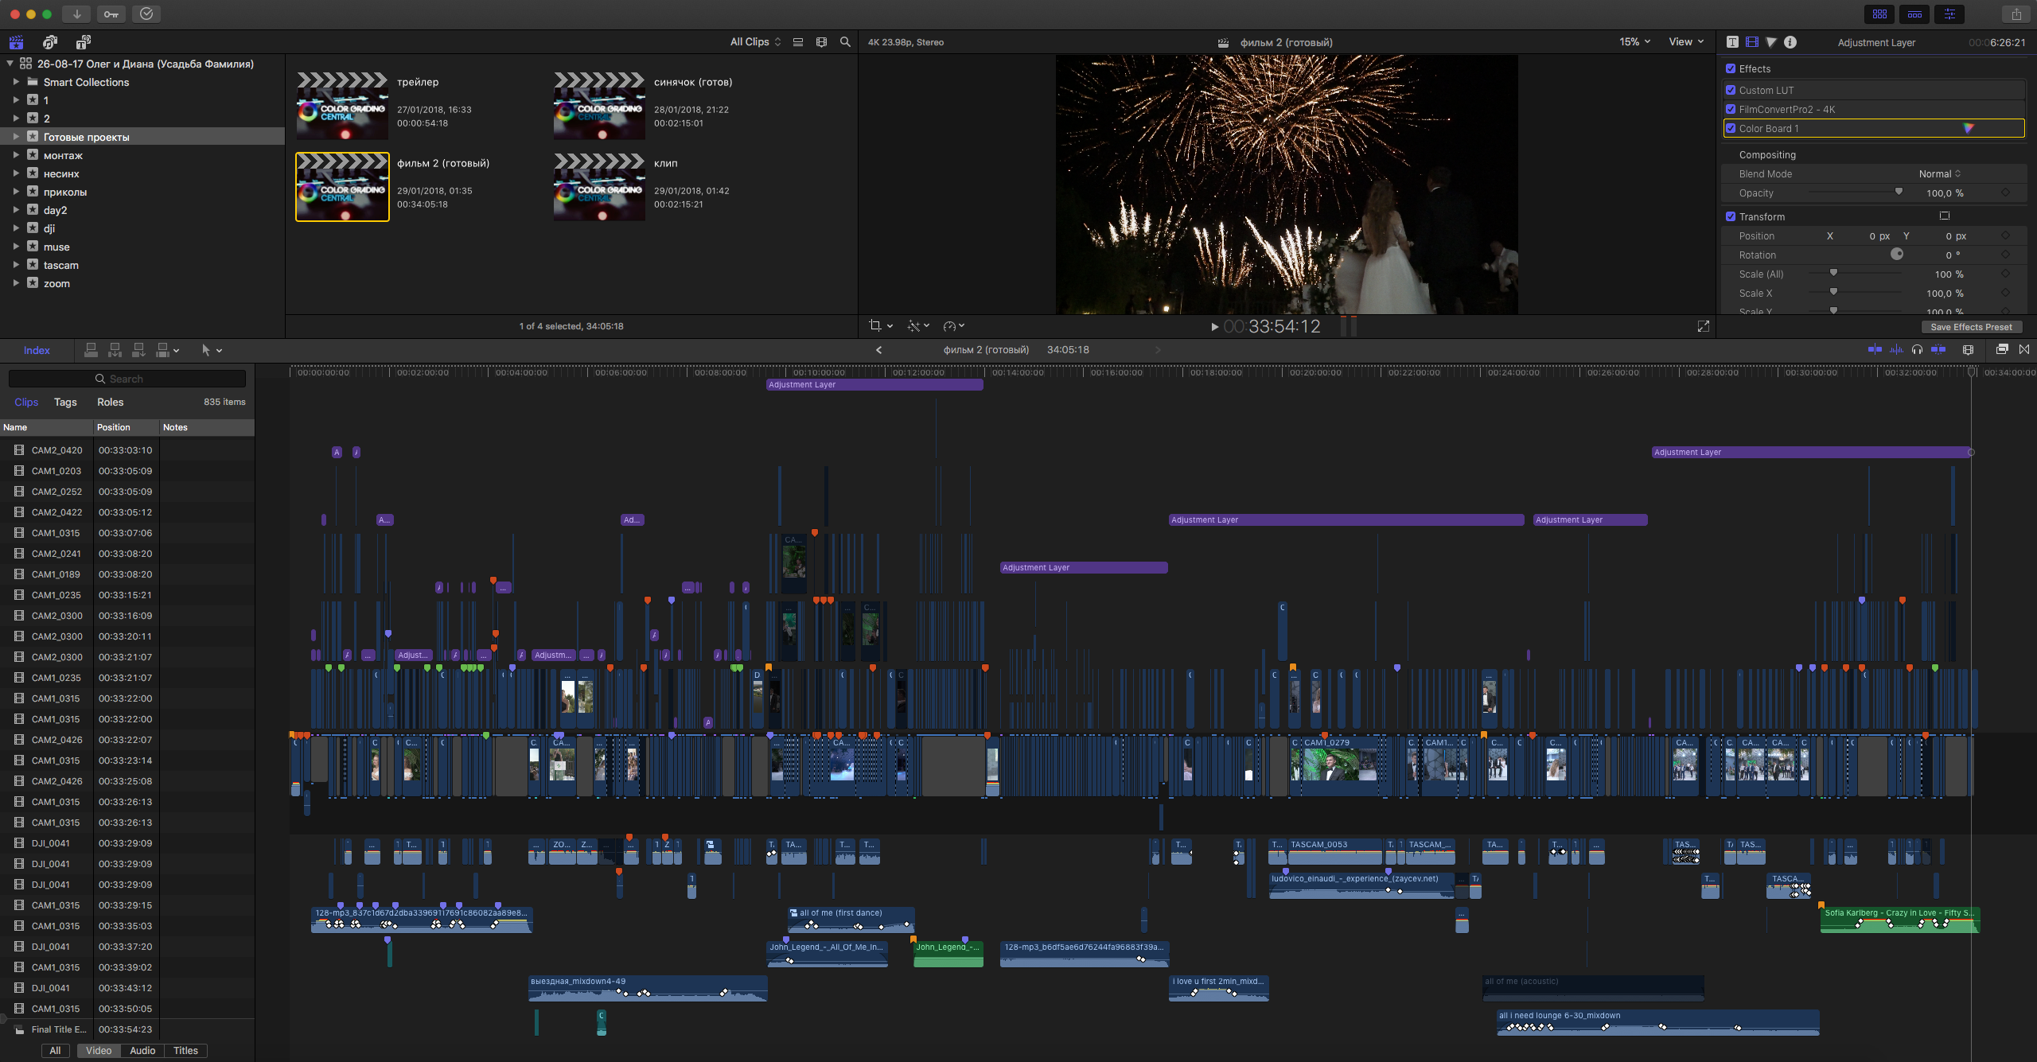Toggle the Transform checkbox
This screenshot has height=1062, width=2037.
(x=1730, y=216)
